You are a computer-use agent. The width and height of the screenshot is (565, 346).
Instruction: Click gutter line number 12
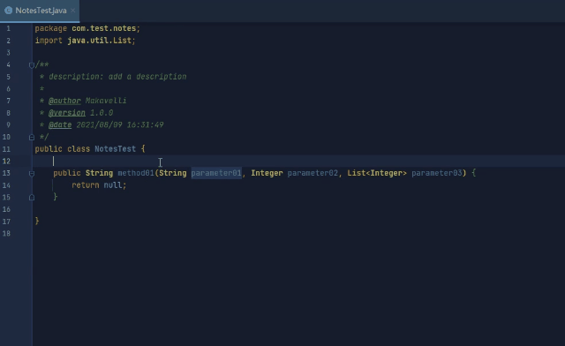[6, 162]
